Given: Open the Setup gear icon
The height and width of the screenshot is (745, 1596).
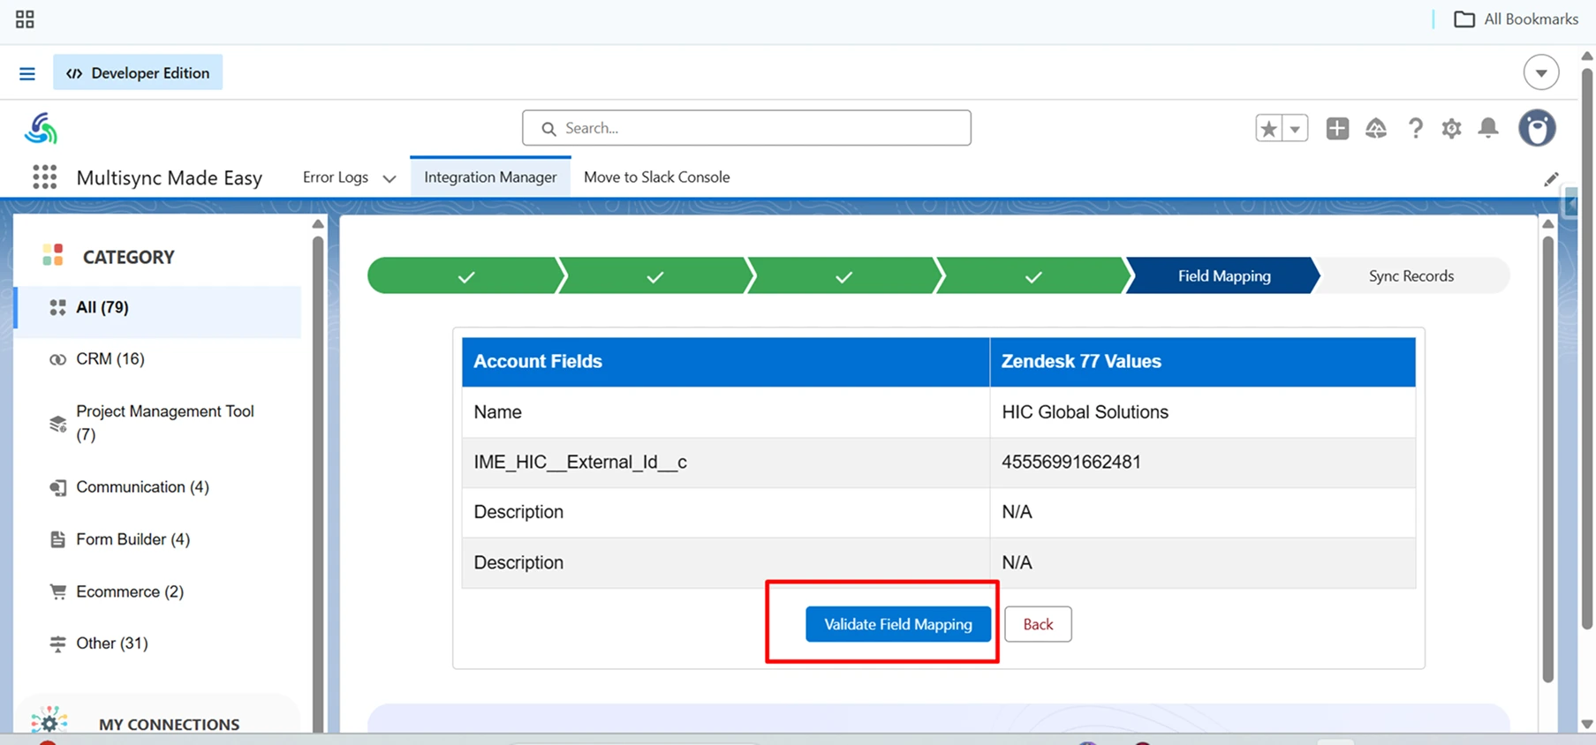Looking at the screenshot, I should 1451,128.
